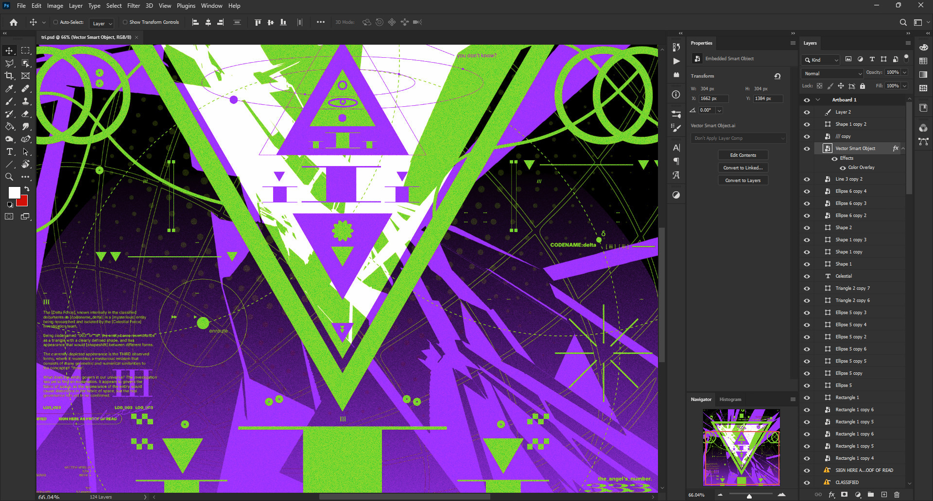Enable Show Transform Controls checkbox
This screenshot has height=501, width=933.
coord(125,22)
